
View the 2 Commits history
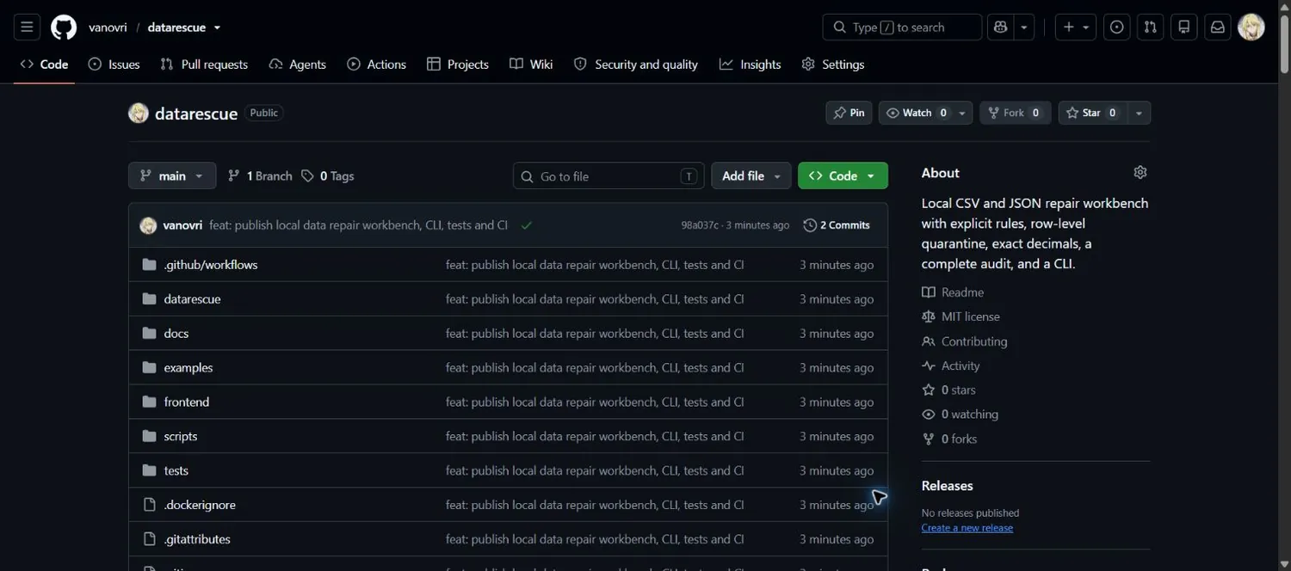[837, 225]
